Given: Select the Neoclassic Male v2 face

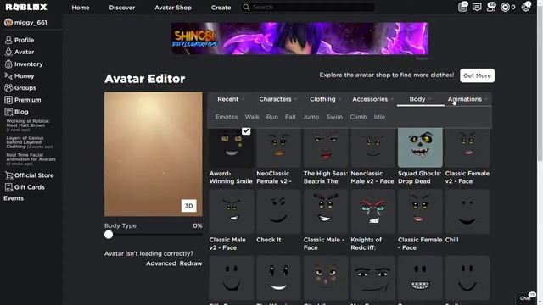Looking at the screenshot, I should coord(373,147).
